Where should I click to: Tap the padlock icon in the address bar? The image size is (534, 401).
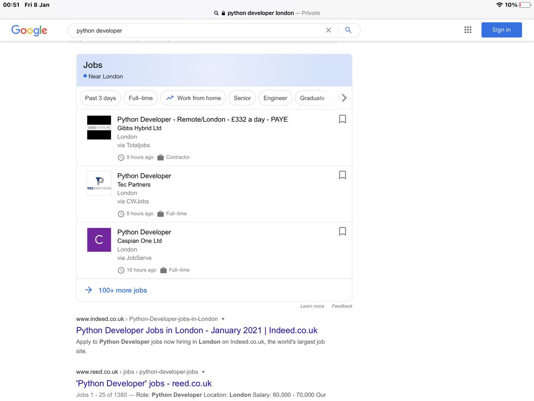[223, 13]
